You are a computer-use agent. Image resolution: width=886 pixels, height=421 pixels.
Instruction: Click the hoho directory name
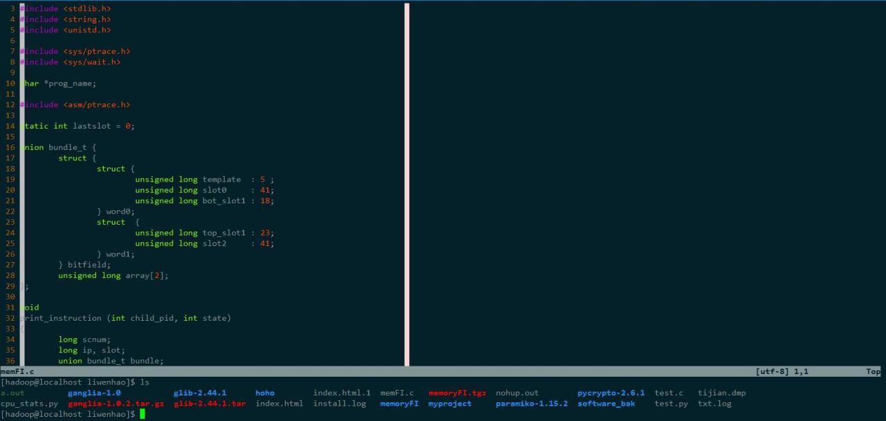pos(265,393)
